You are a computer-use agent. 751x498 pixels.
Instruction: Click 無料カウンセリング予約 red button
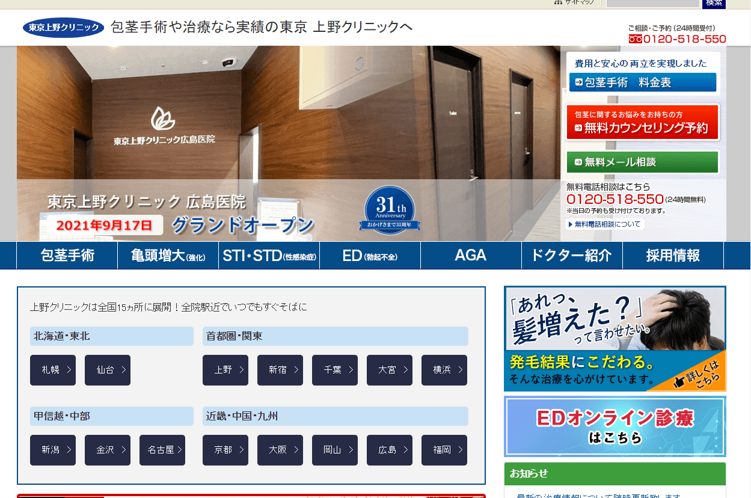click(x=643, y=122)
